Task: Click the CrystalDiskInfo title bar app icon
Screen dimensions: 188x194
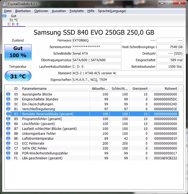Action: click(x=4, y=4)
